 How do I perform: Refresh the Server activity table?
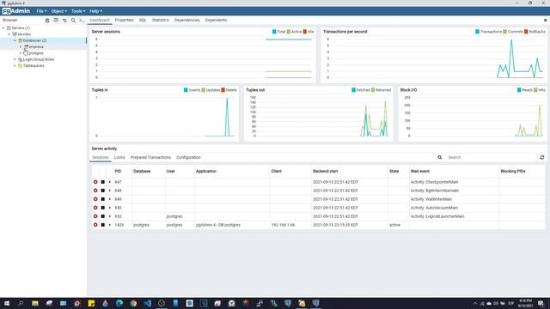(542, 157)
